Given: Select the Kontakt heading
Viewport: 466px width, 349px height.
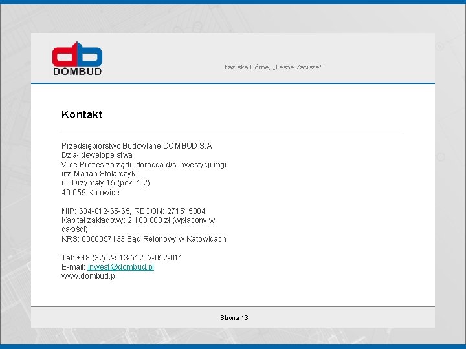Looking at the screenshot, I should pos(82,114).
